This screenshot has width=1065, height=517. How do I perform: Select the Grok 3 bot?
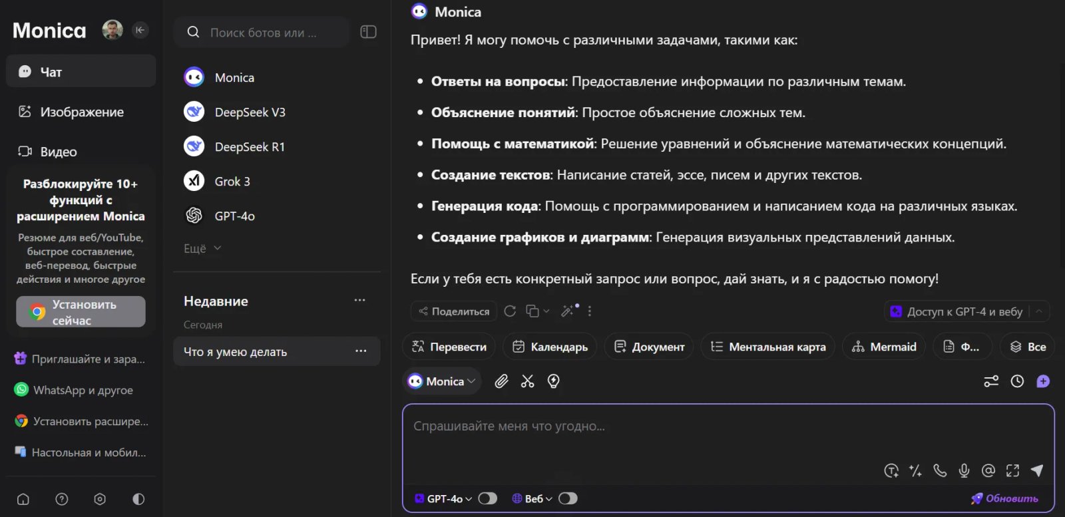277,181
